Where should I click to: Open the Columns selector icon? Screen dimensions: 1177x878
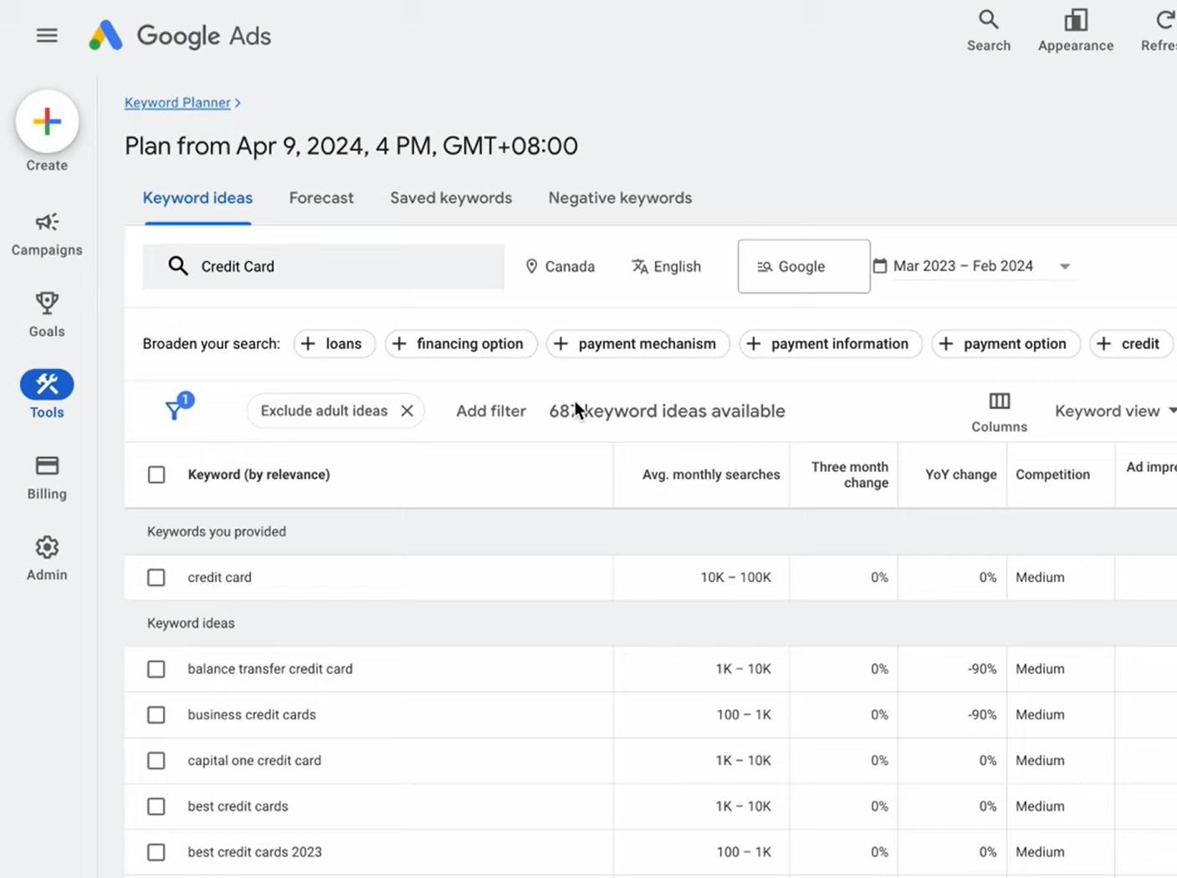1000,402
